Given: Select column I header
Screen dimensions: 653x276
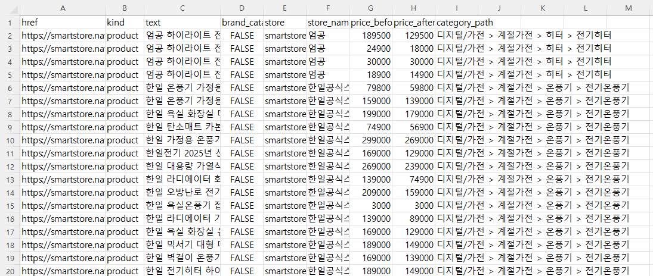Looking at the screenshot, I should point(456,8).
